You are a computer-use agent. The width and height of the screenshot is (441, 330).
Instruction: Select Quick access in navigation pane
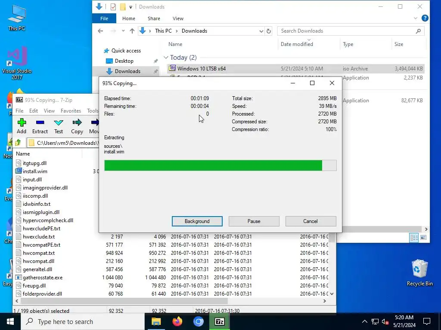126,51
